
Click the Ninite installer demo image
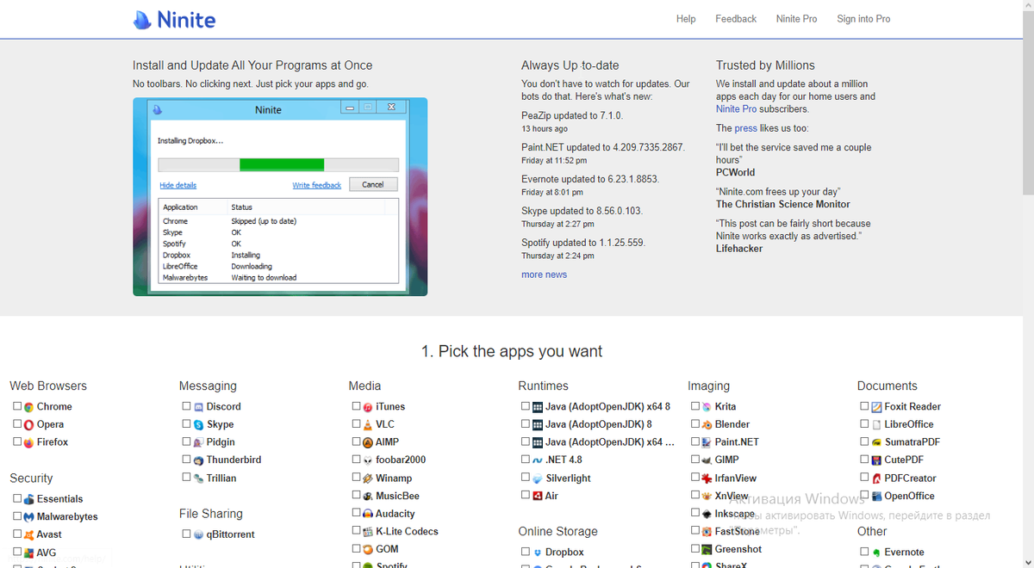point(280,197)
